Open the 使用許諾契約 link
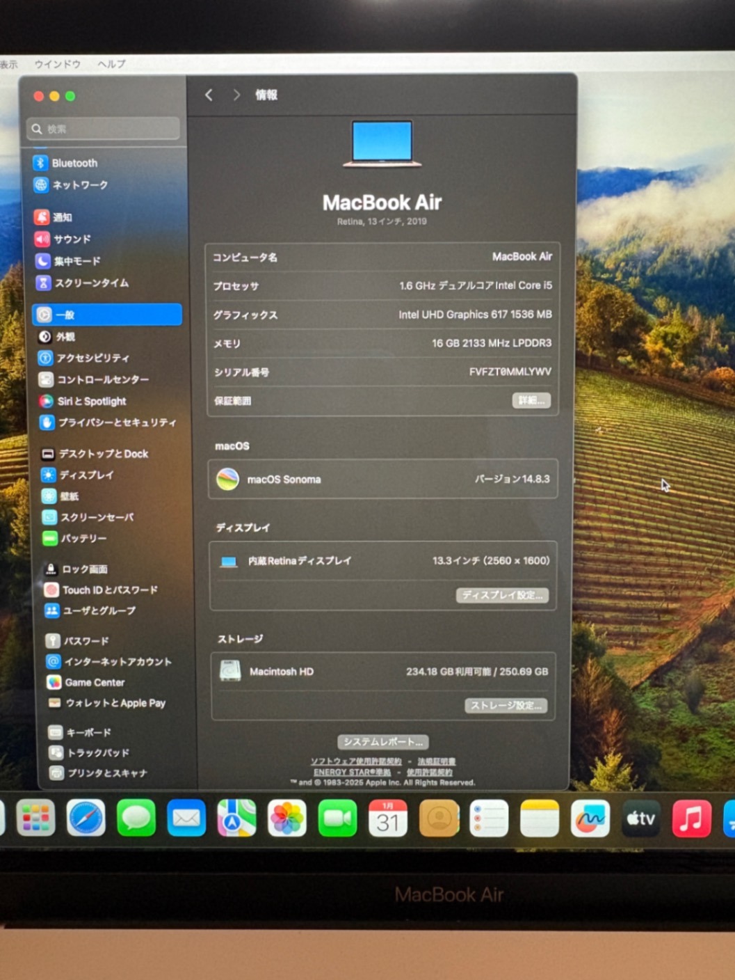 point(429,772)
